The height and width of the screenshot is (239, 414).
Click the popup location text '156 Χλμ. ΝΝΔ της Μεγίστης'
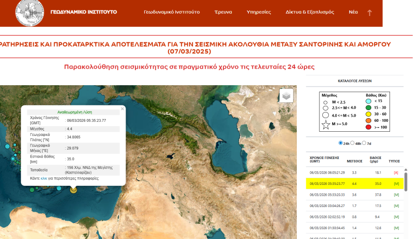(x=90, y=167)
